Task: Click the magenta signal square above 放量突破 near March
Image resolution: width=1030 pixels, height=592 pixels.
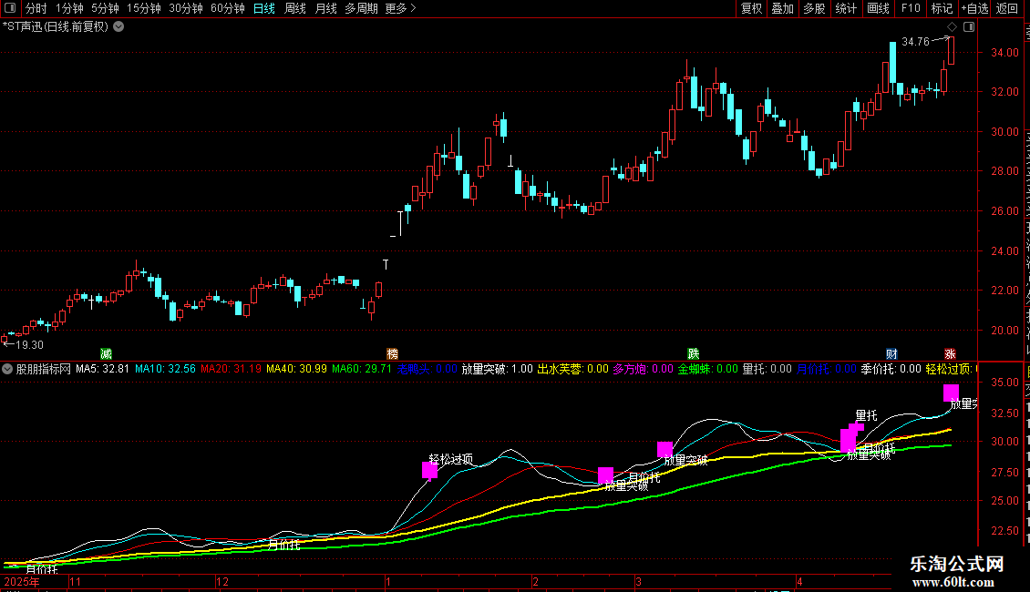Action: click(664, 450)
